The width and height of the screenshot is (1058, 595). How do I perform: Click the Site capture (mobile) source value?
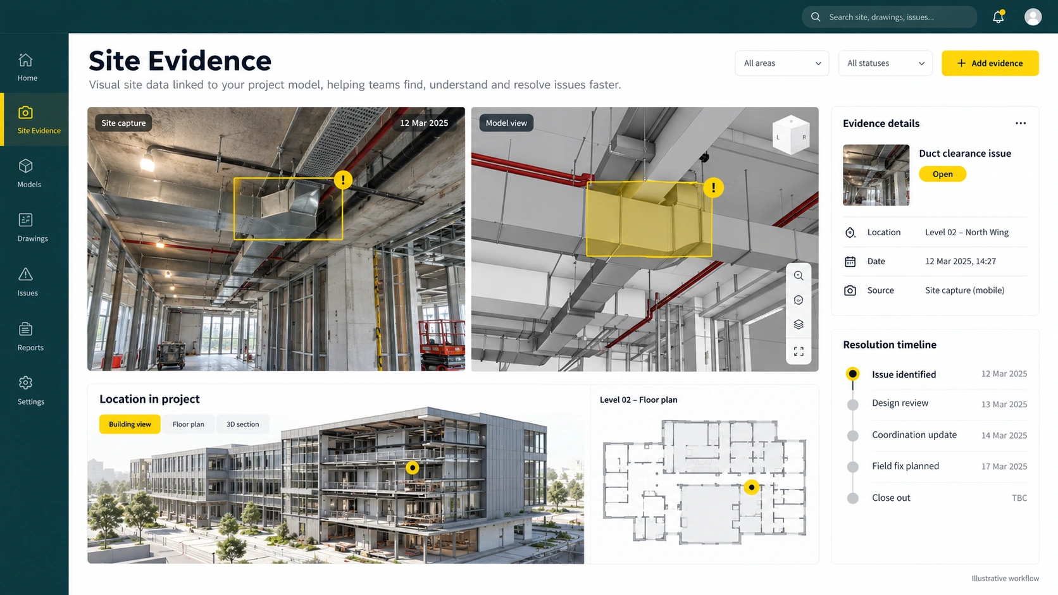coord(964,290)
